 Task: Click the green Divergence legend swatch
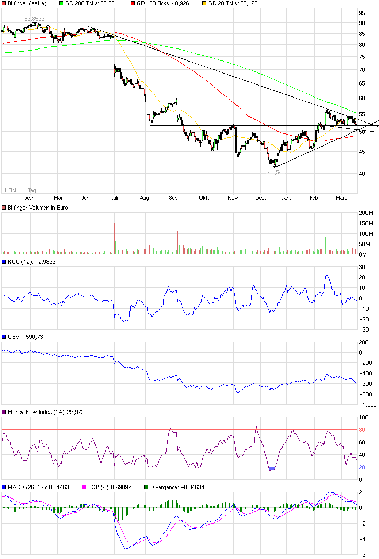(146, 487)
